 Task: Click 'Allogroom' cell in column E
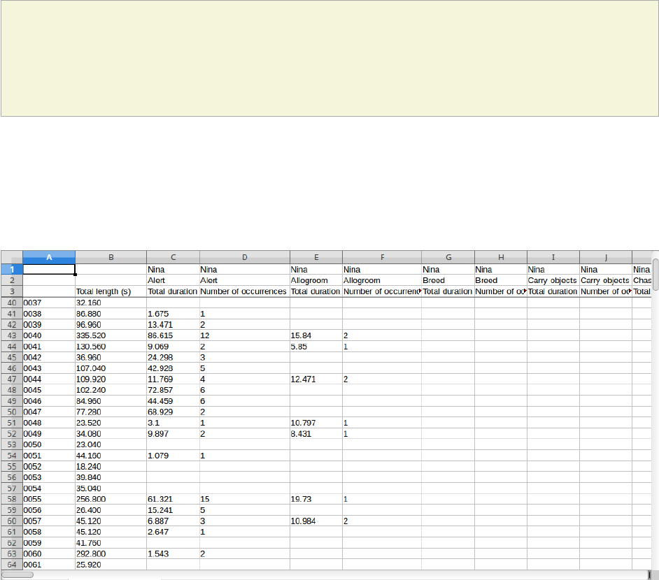pos(316,280)
